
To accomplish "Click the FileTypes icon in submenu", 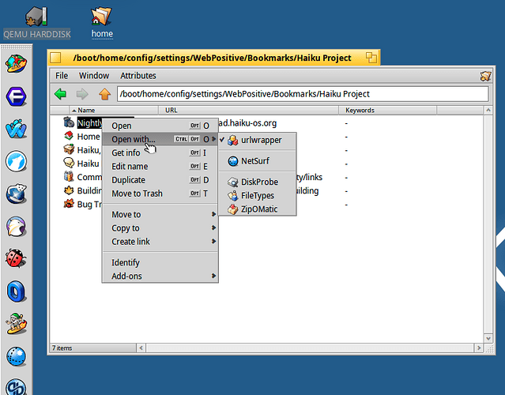I will click(233, 195).
